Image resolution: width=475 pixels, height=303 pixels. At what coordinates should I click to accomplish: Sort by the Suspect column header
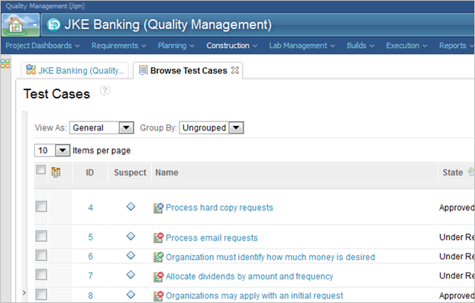130,172
